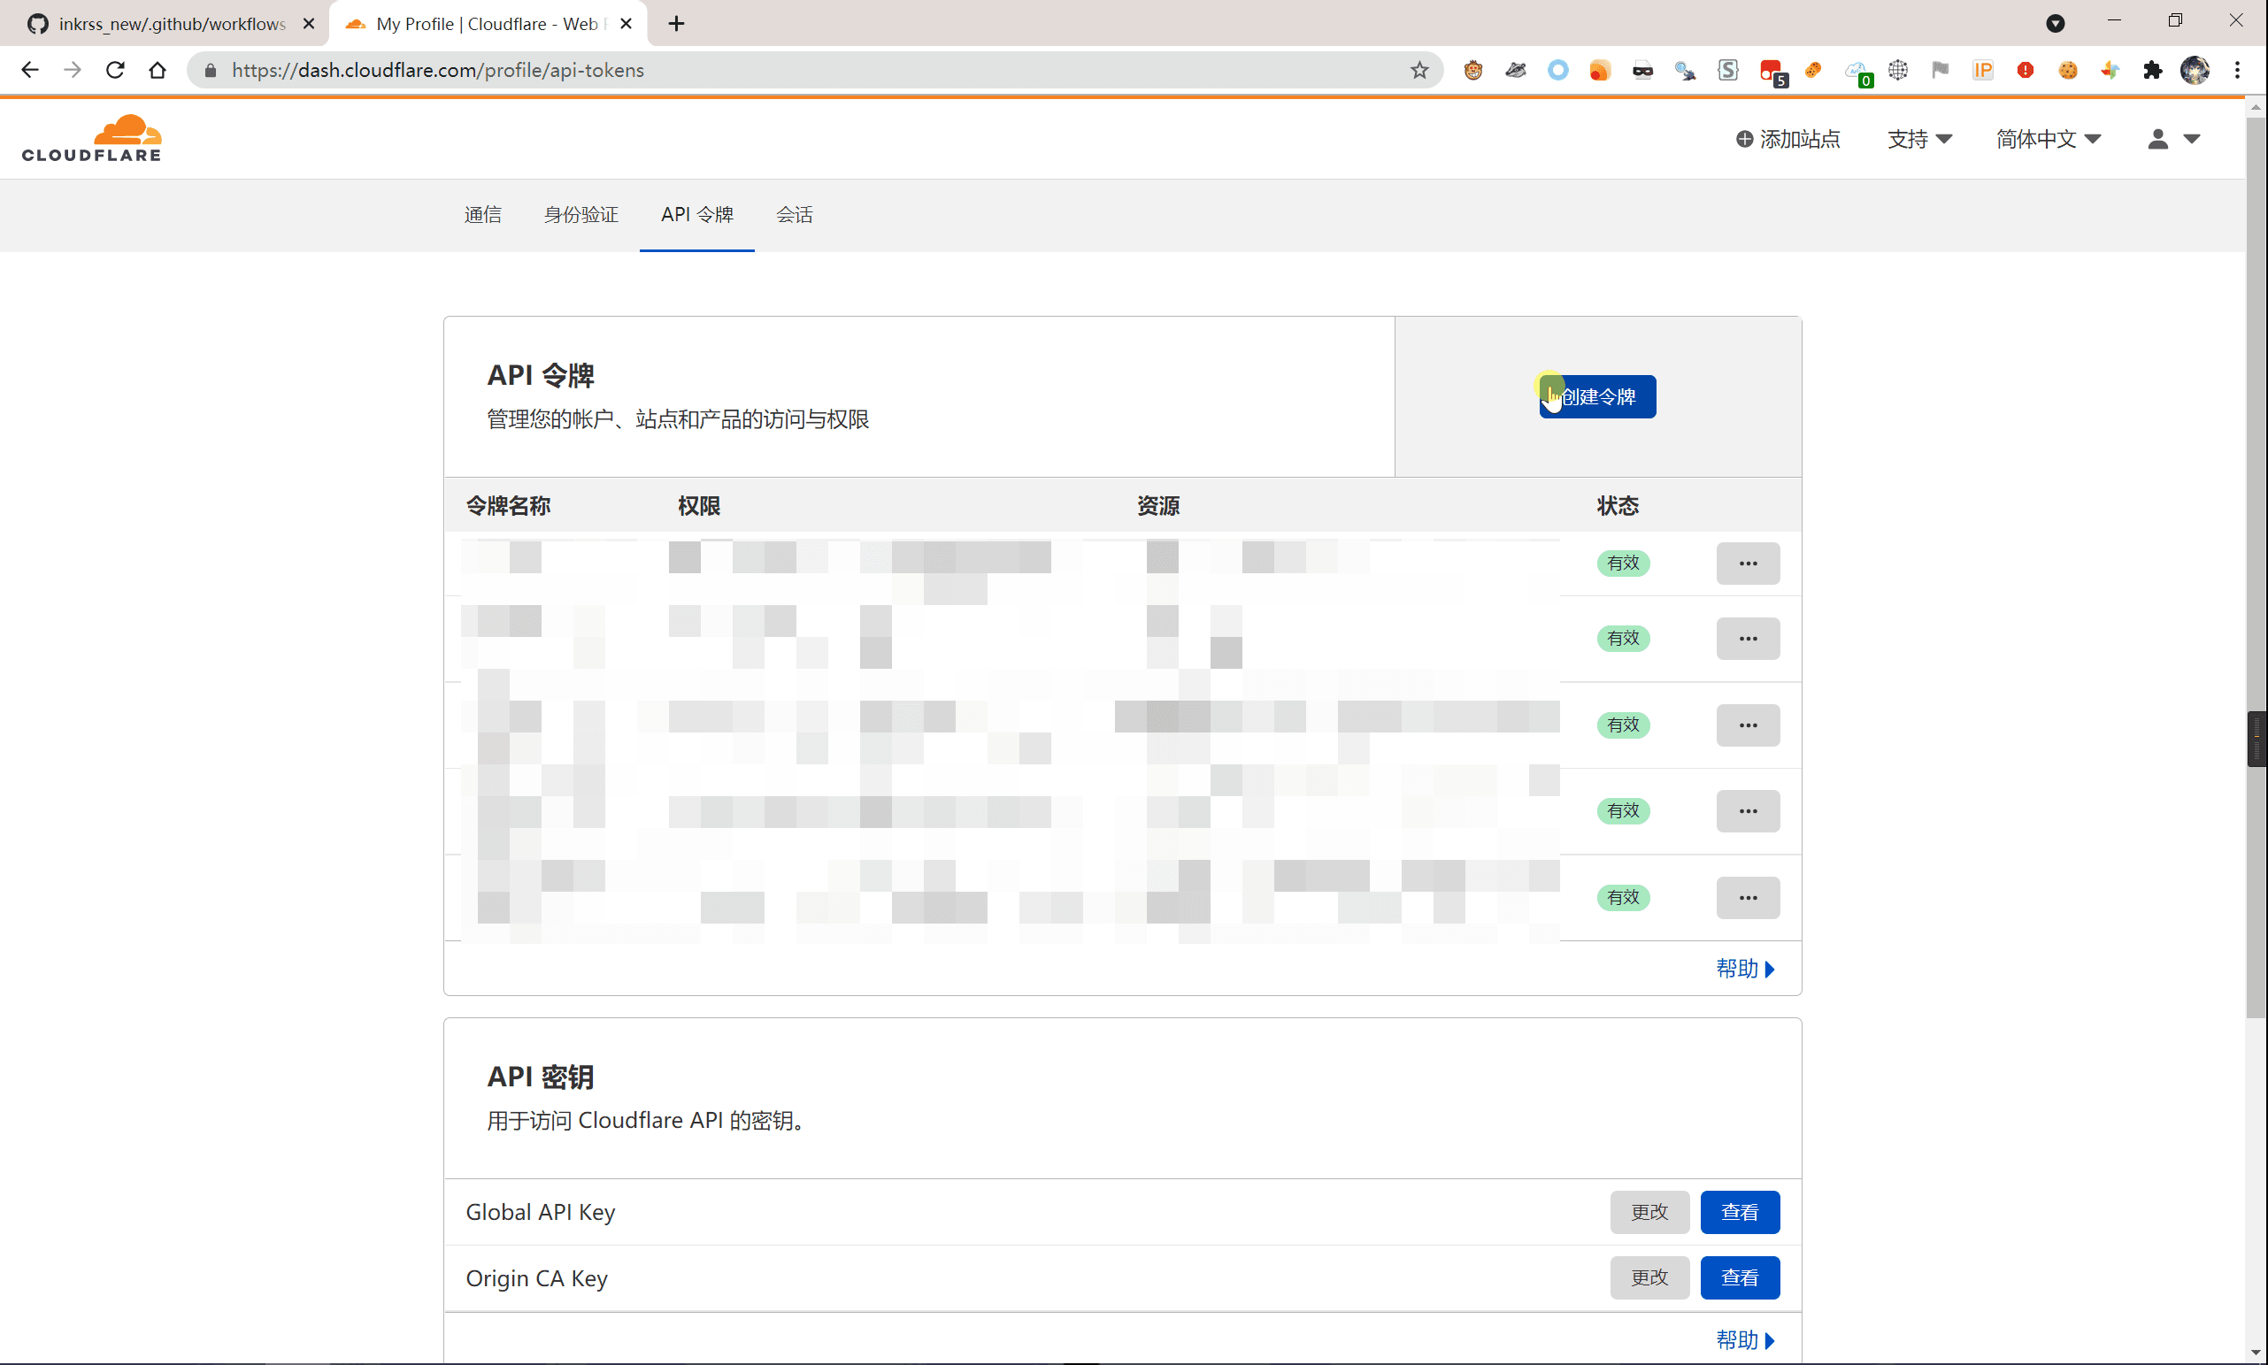Click the 状态 column header
2268x1365 pixels.
(x=1617, y=506)
